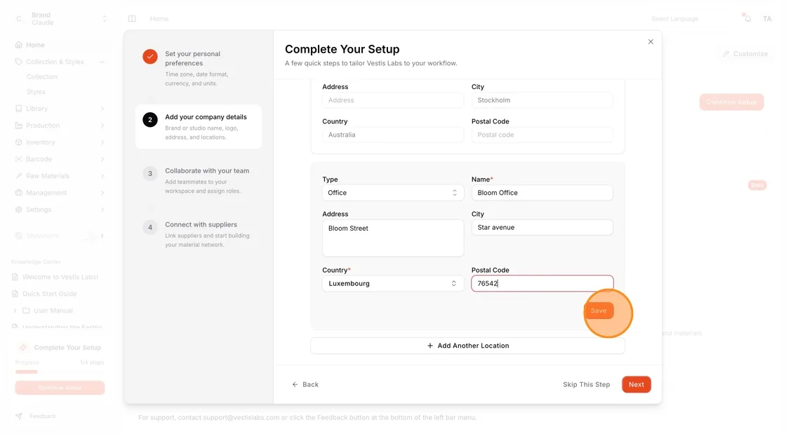The height and width of the screenshot is (434, 786).
Task: Click the step 4 number circle
Action: point(150,227)
